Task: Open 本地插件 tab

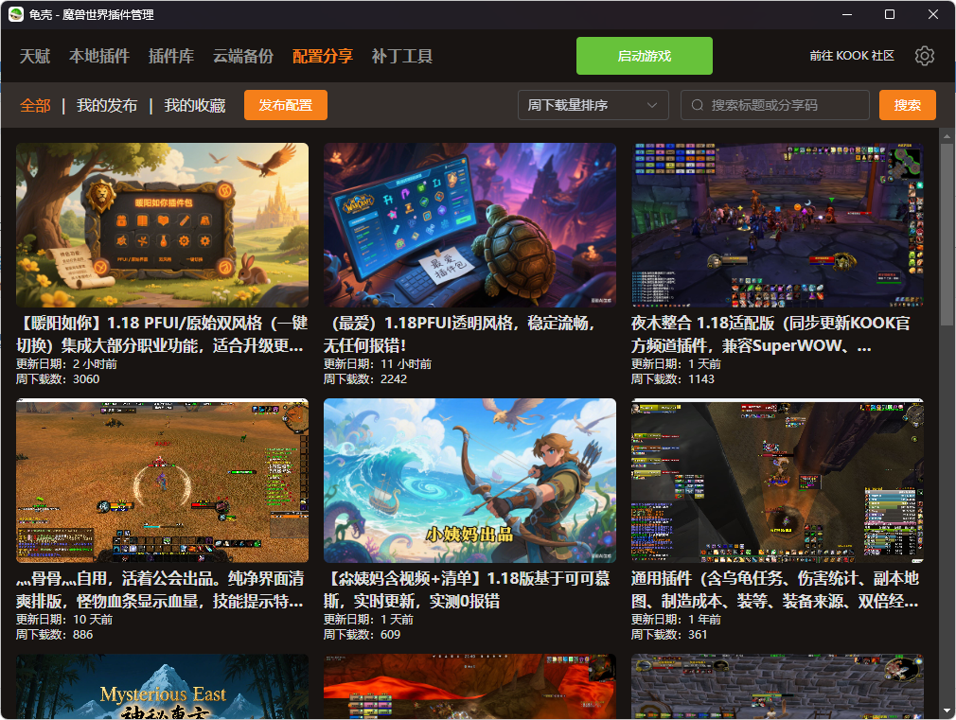Action: 99,56
